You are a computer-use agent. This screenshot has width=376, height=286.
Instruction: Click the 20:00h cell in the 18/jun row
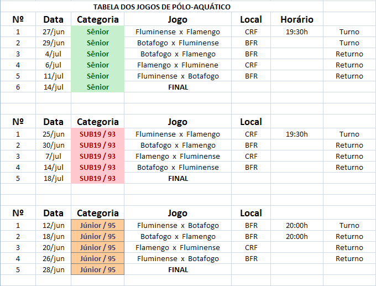click(297, 236)
